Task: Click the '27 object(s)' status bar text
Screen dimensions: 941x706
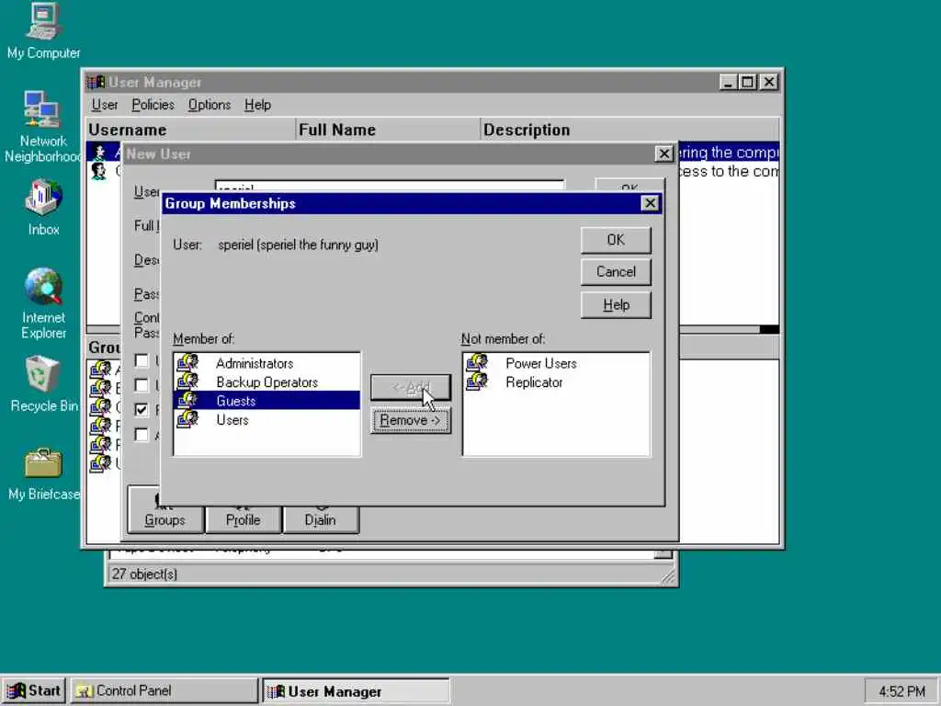Action: (144, 574)
